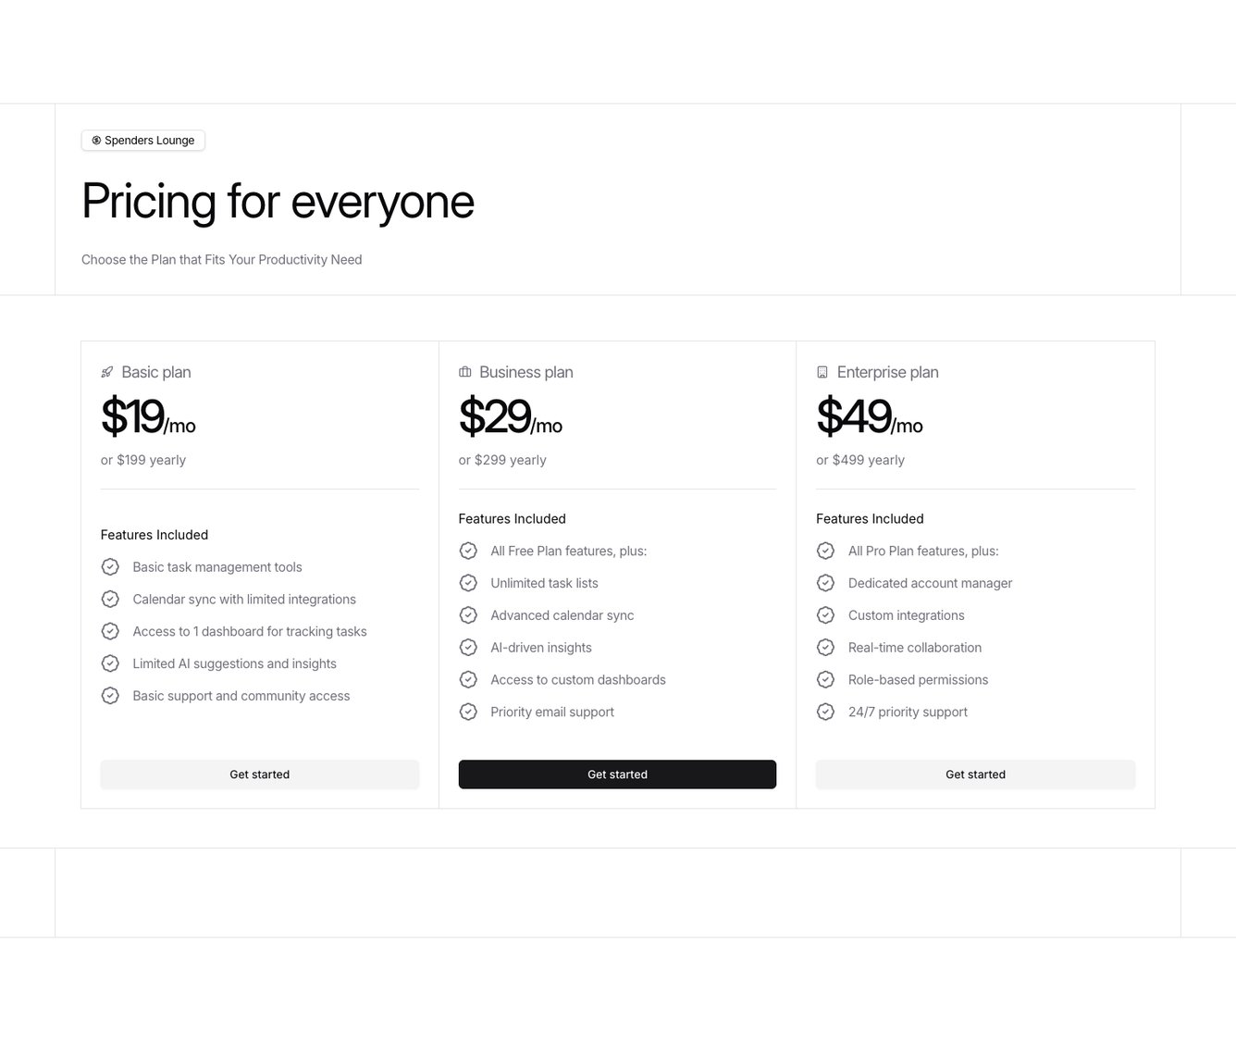Click check badge beside Unlimited task lists
1236x1041 pixels.
(x=468, y=583)
